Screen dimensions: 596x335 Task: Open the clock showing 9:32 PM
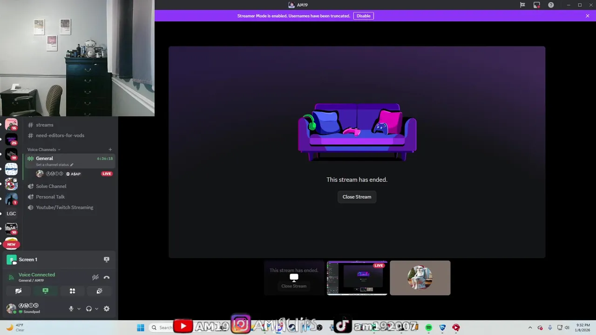(583, 328)
